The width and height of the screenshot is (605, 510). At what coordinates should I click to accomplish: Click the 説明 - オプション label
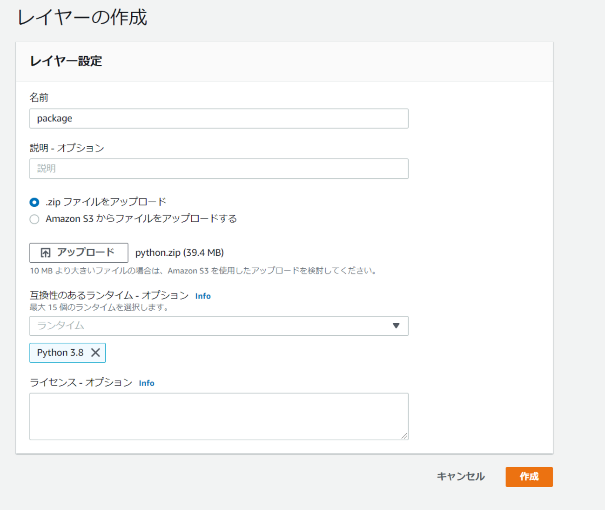(x=67, y=148)
